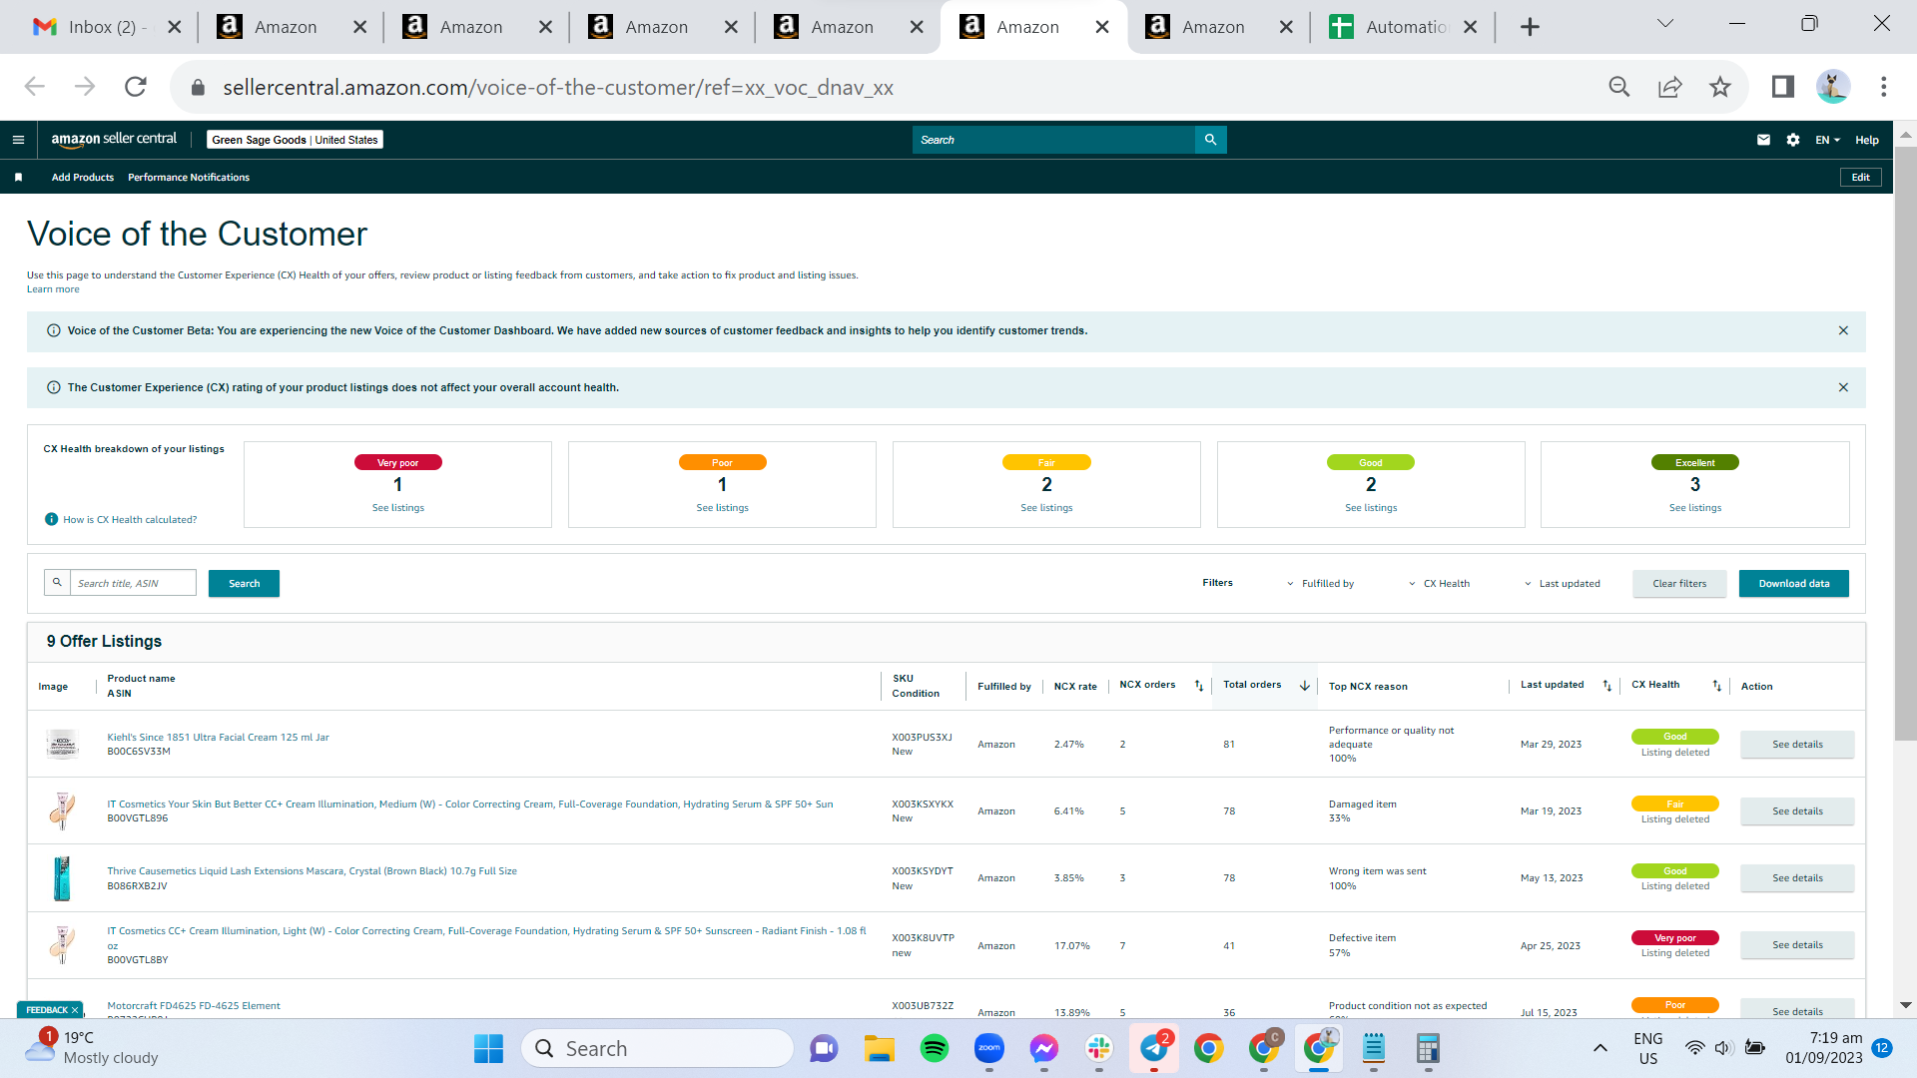Click the Amazon Seller Central logo
The width and height of the screenshot is (1917, 1078).
tap(114, 140)
